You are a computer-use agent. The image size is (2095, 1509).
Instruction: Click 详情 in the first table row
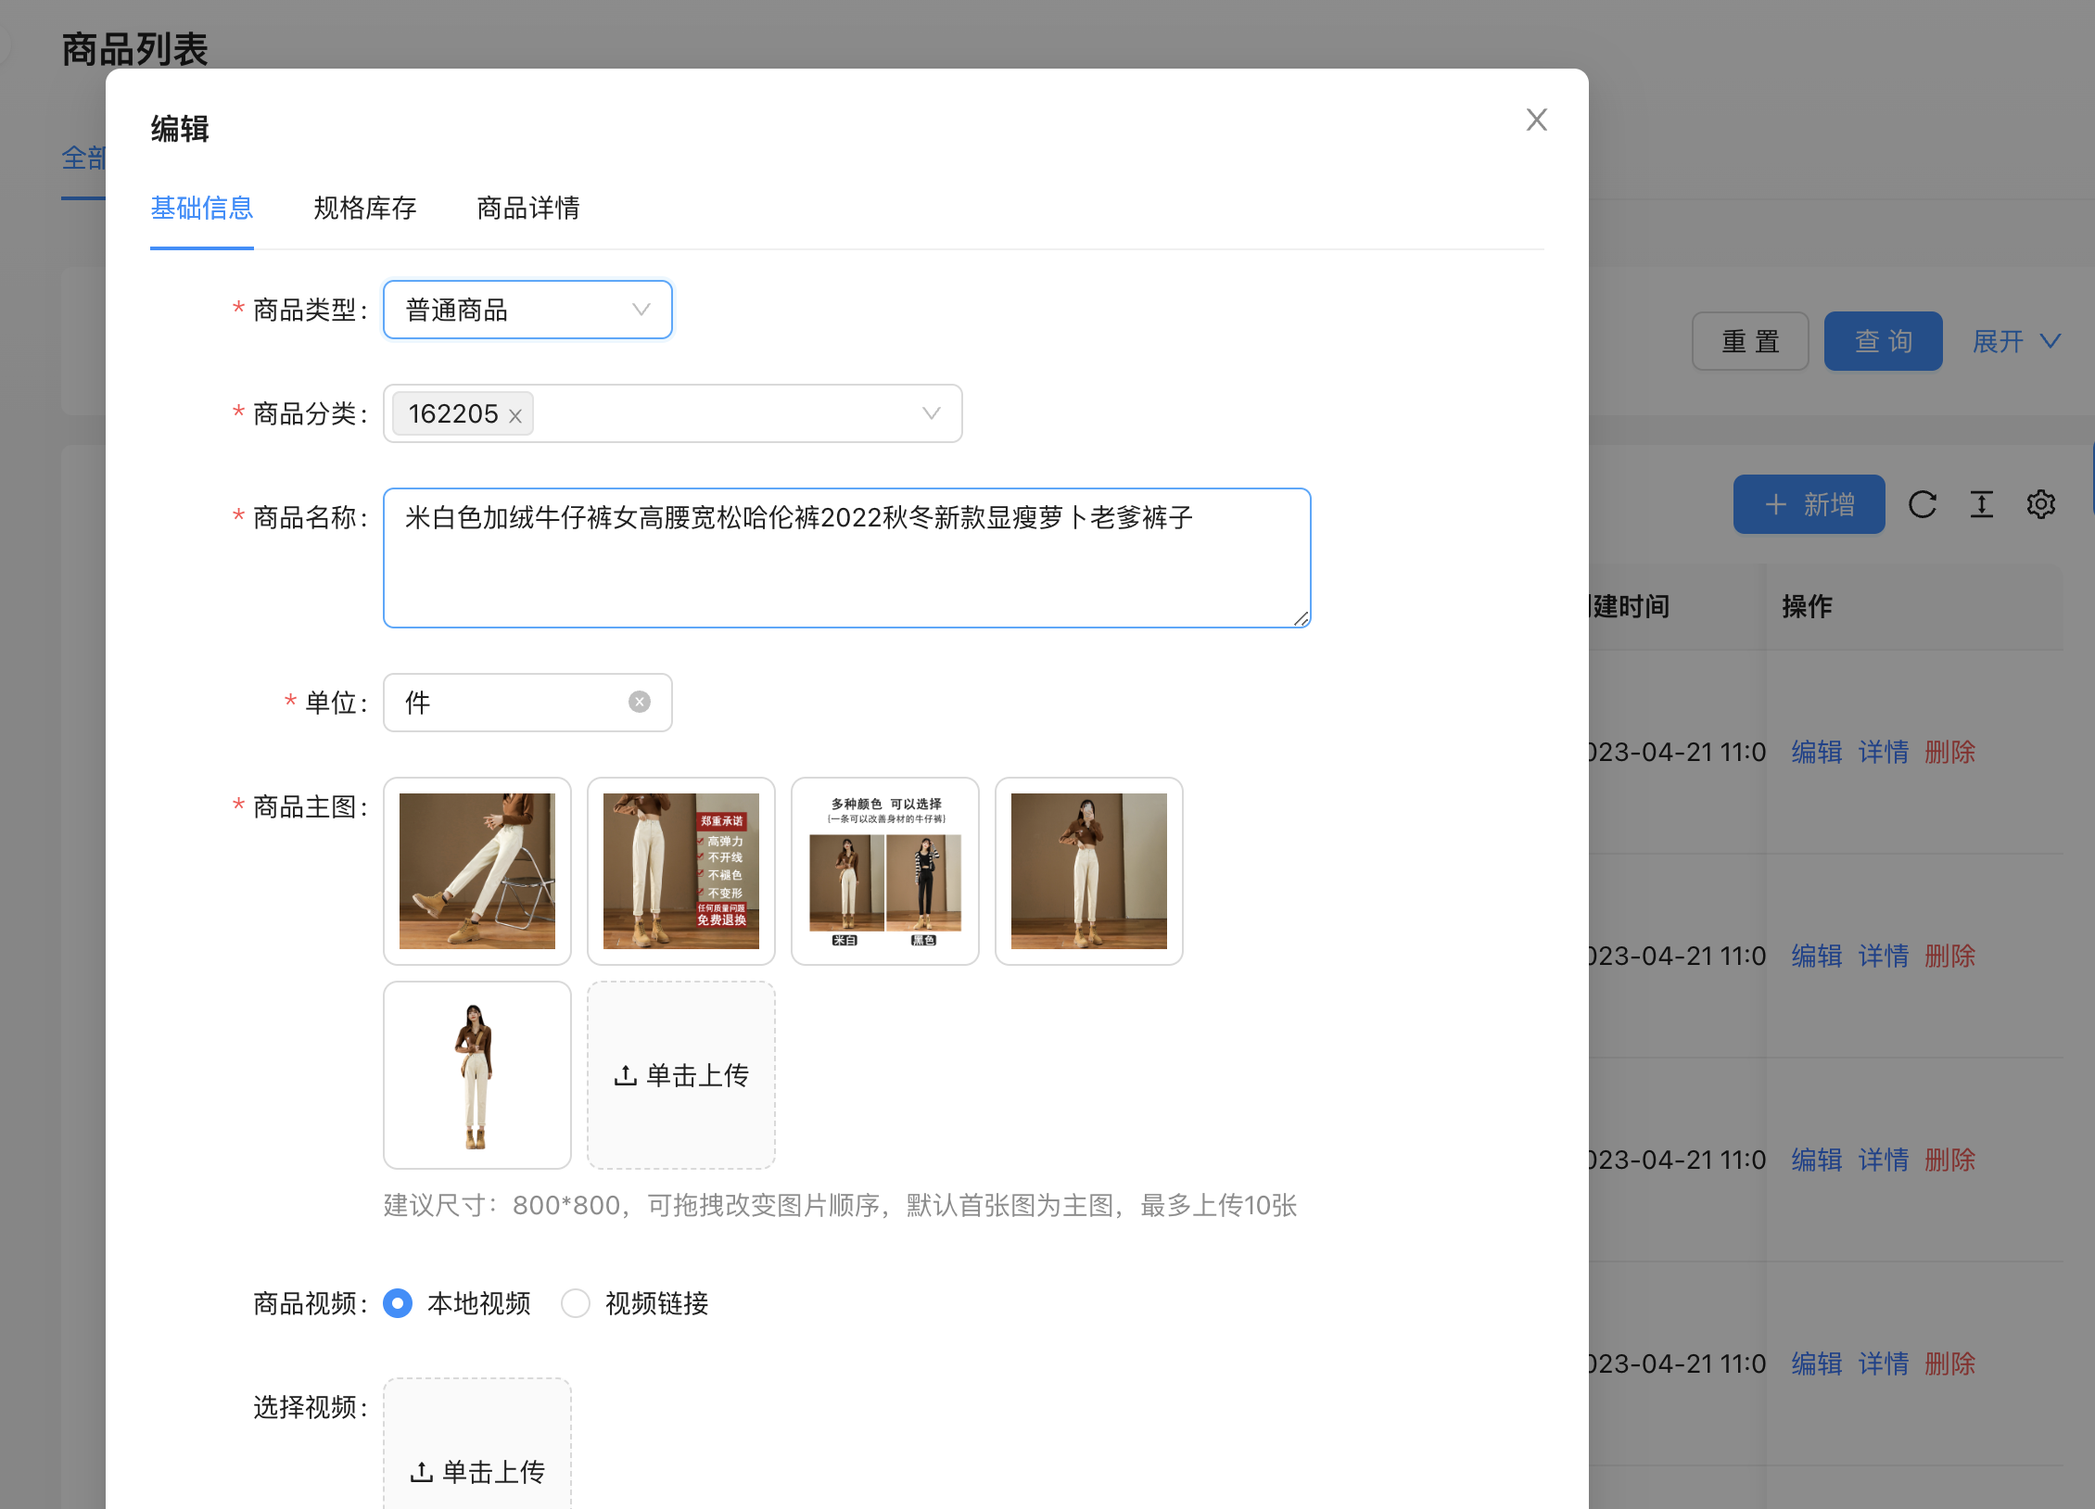coord(1884,752)
